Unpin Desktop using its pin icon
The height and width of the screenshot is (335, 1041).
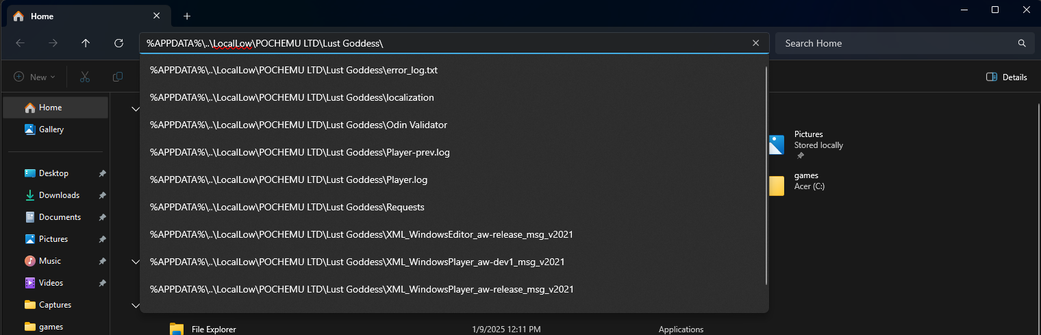(102, 173)
